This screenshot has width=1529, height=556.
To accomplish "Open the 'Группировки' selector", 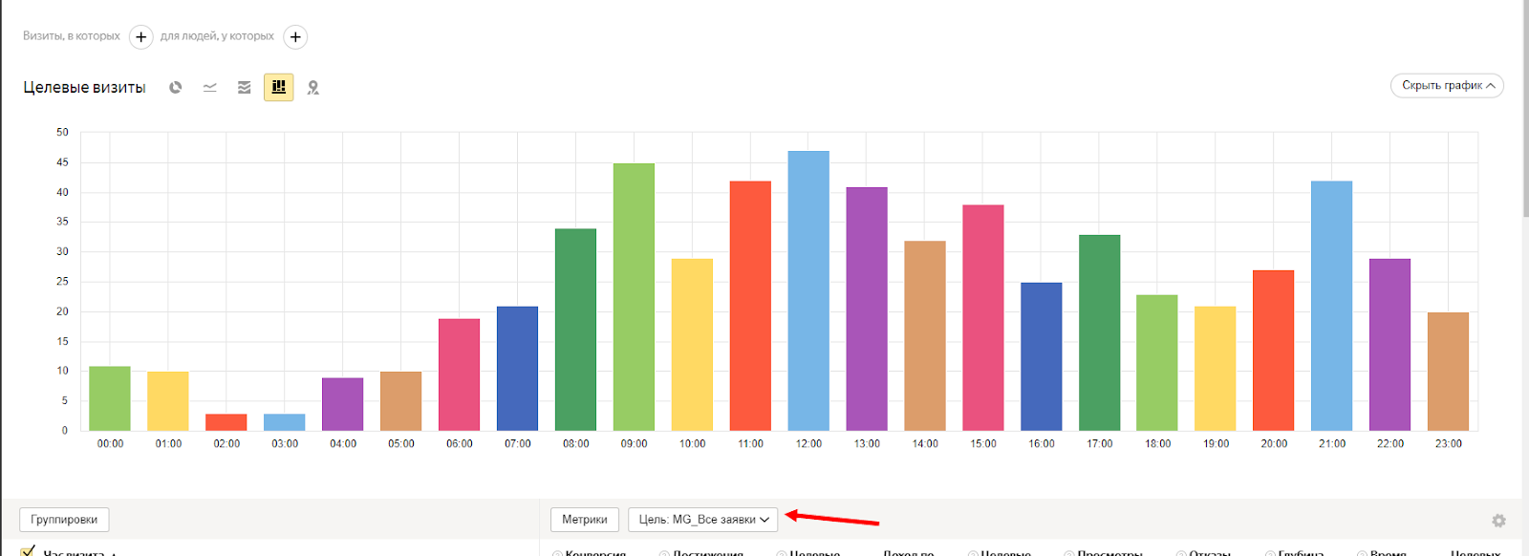I will click(x=64, y=520).
